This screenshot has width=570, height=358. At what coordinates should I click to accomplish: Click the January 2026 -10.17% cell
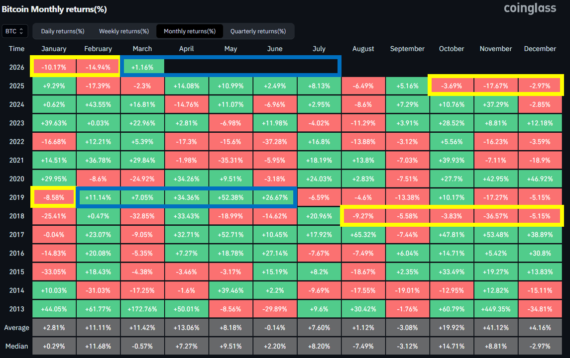(54, 67)
